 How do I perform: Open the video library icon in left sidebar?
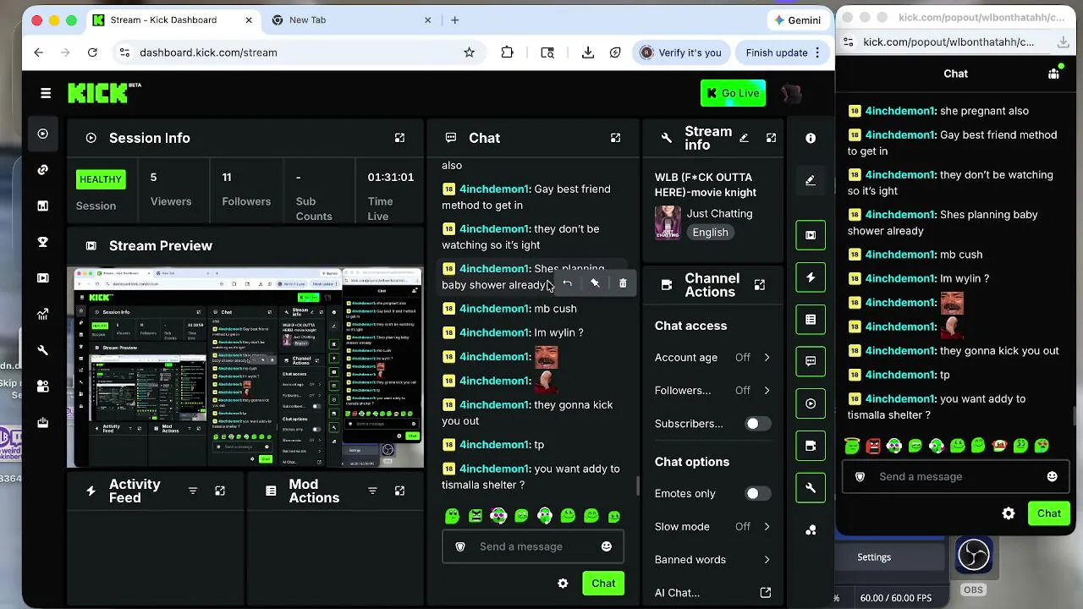[43, 277]
